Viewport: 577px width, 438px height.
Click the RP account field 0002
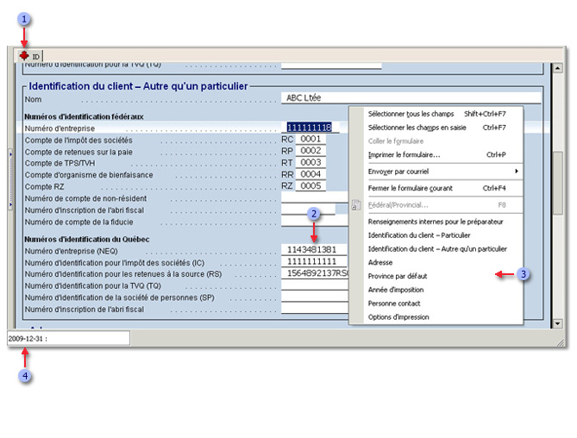coord(310,151)
